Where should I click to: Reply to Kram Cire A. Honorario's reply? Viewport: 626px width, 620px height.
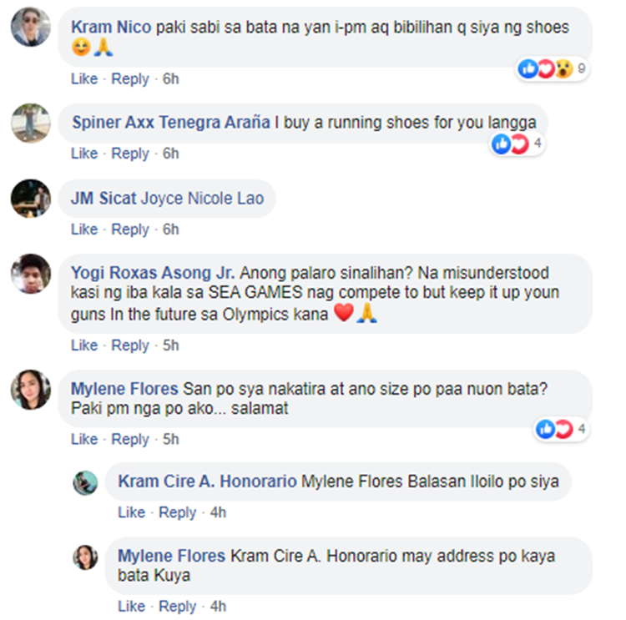(x=177, y=512)
